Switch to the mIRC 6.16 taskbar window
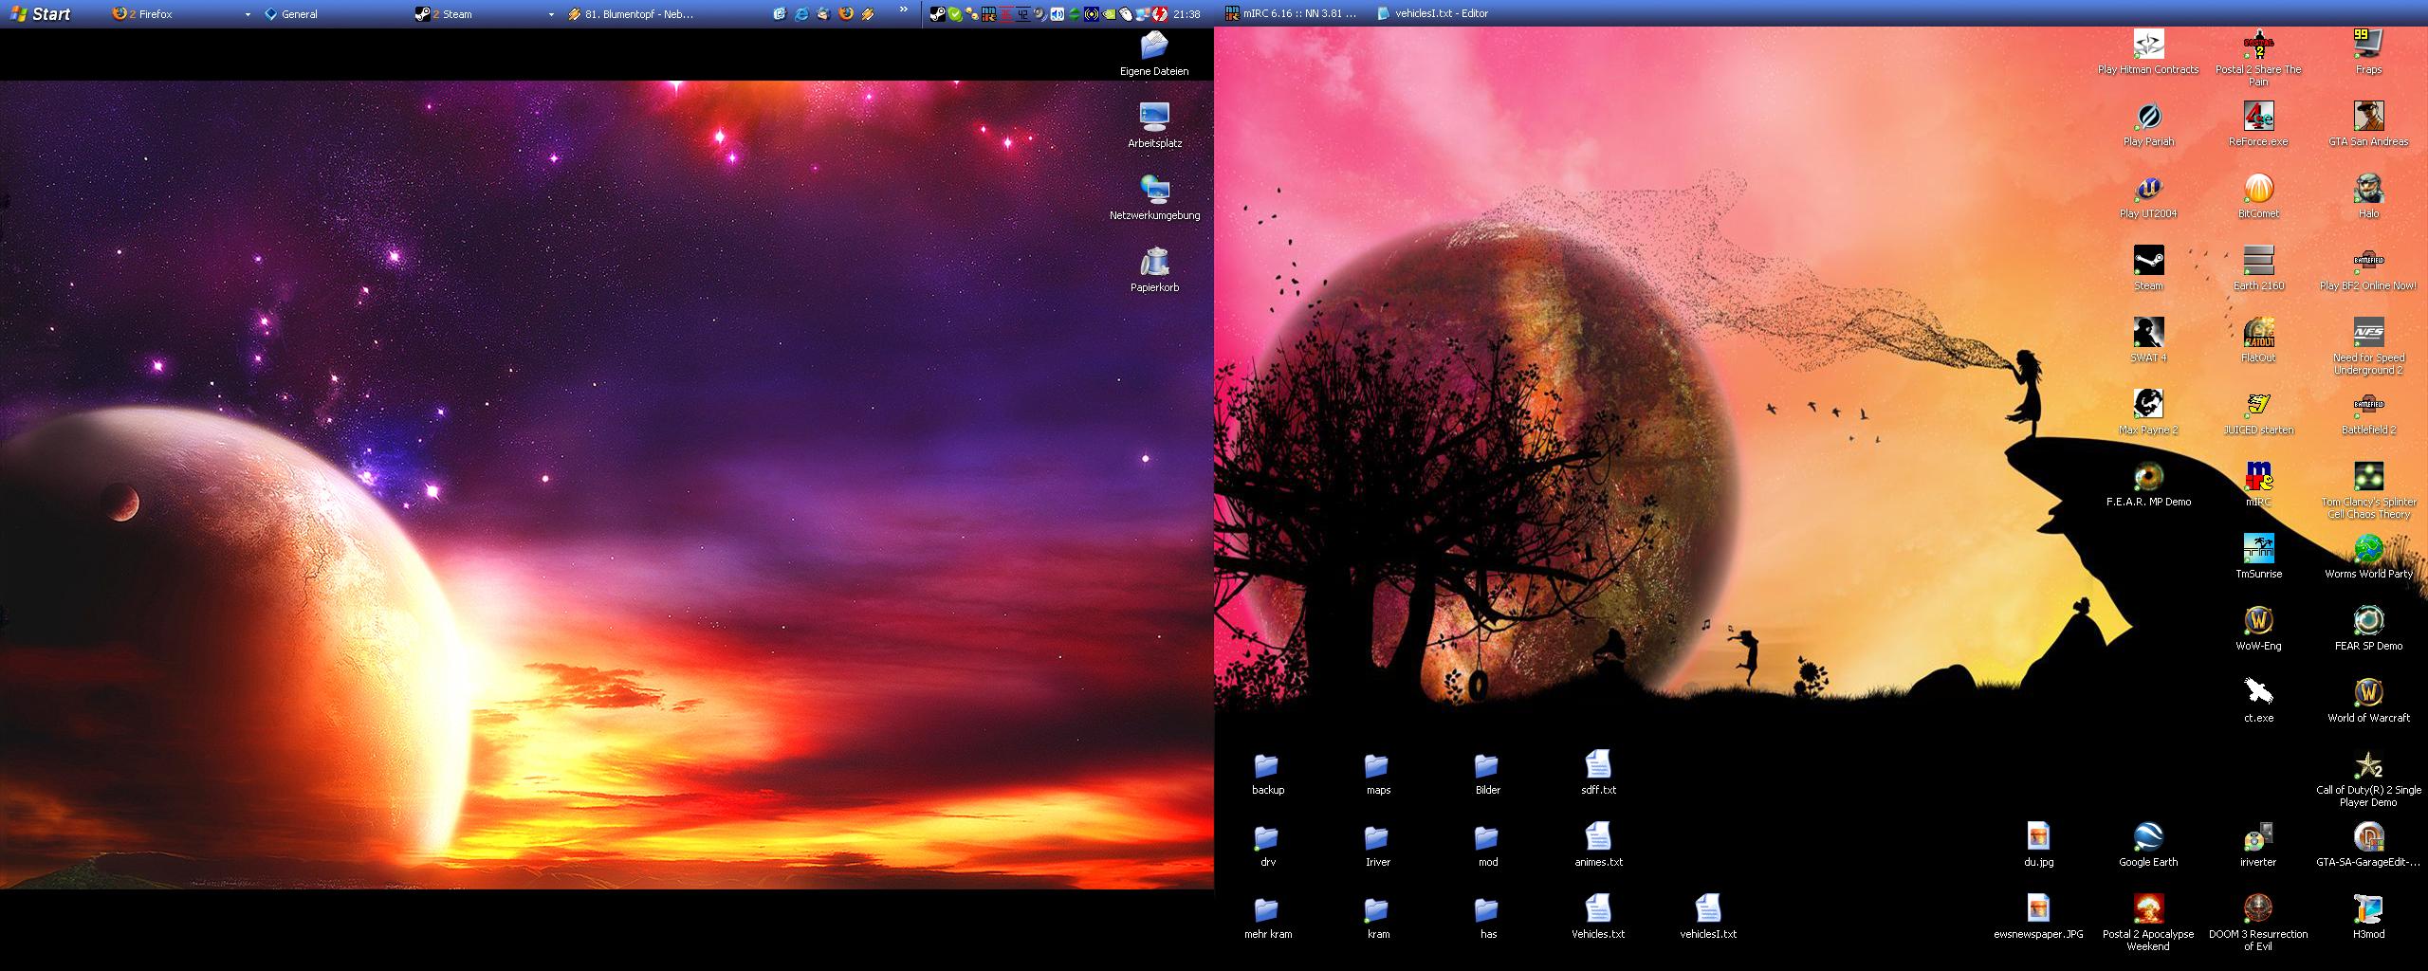 click(x=1292, y=14)
